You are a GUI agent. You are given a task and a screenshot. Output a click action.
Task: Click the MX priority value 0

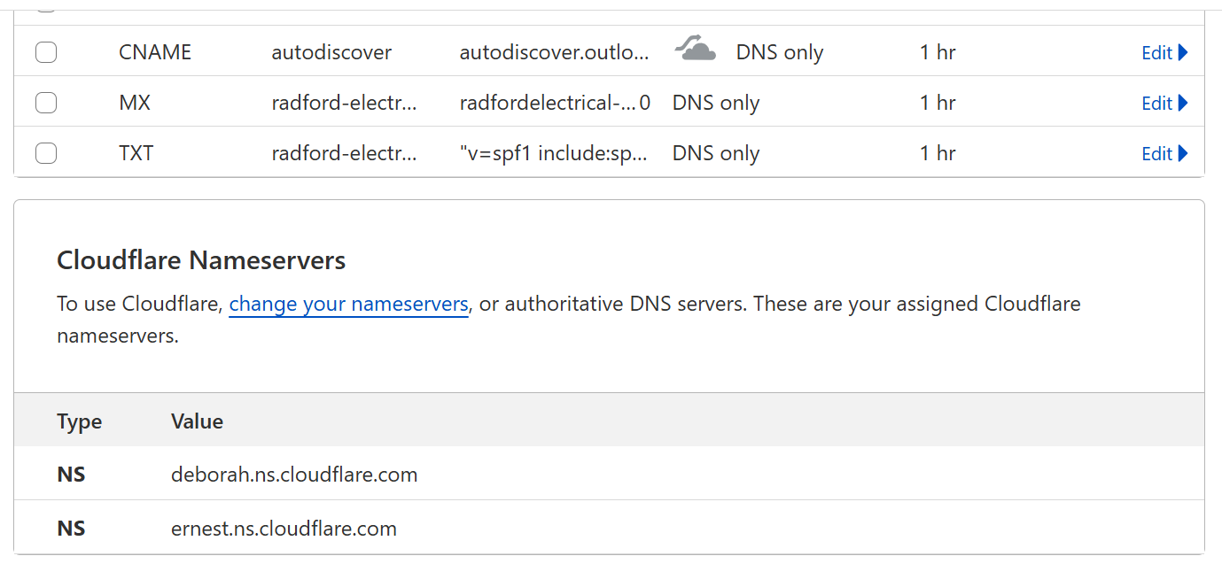click(645, 103)
